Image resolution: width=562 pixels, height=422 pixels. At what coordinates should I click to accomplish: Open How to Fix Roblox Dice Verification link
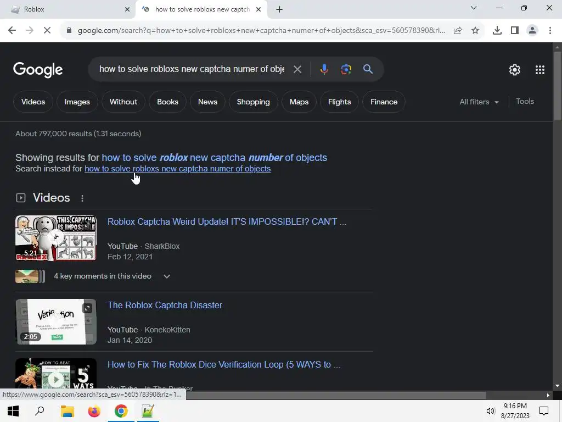[x=224, y=365]
